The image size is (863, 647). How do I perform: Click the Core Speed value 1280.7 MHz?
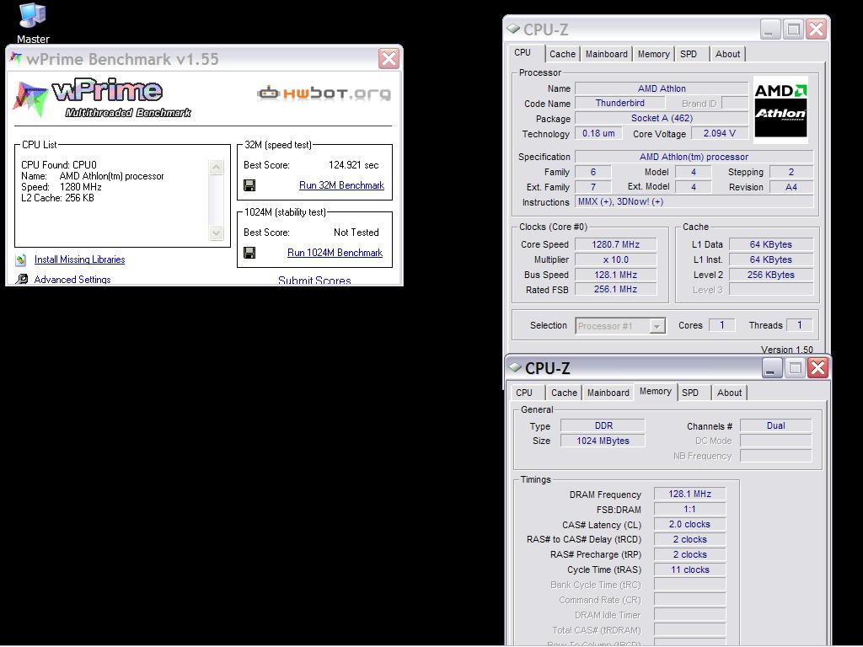(615, 244)
